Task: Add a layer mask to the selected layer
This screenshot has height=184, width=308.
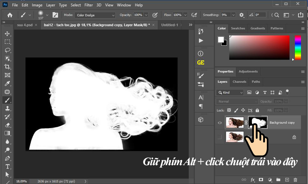Action: pyautogui.click(x=261, y=180)
